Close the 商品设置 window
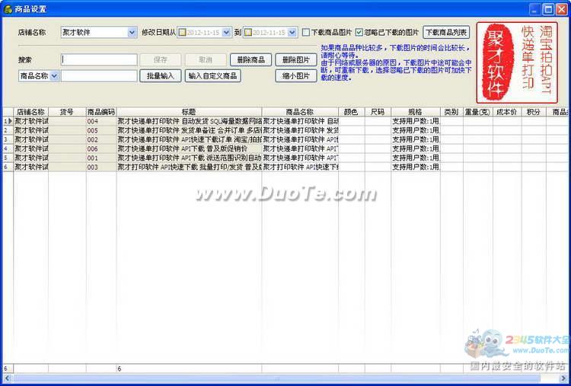The height and width of the screenshot is (386, 571). 562,9
